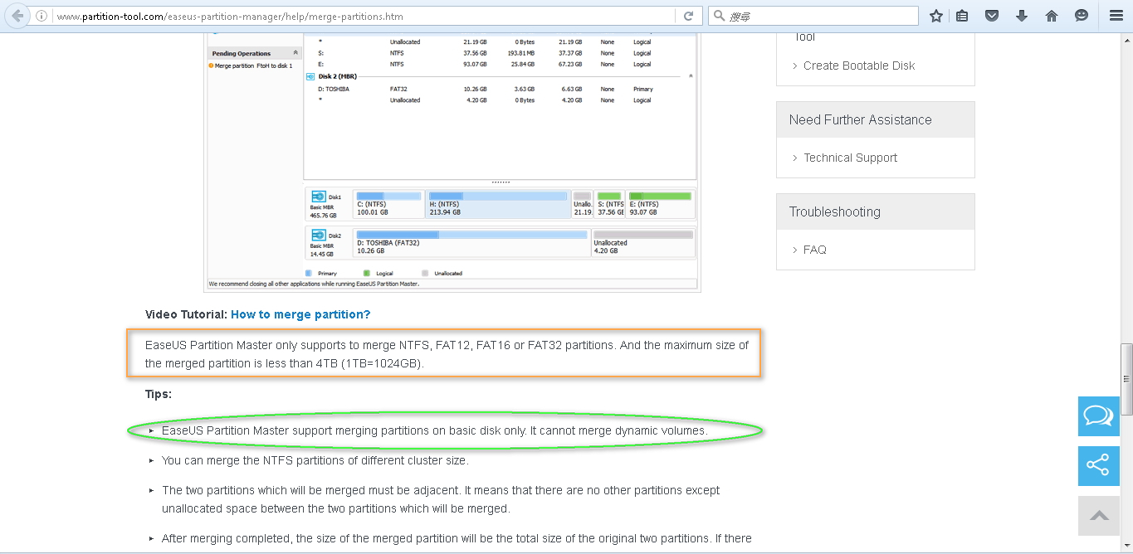Select the D: TOSHIBA (FAT32) partition block
The height and width of the screenshot is (554, 1133).
(471, 243)
